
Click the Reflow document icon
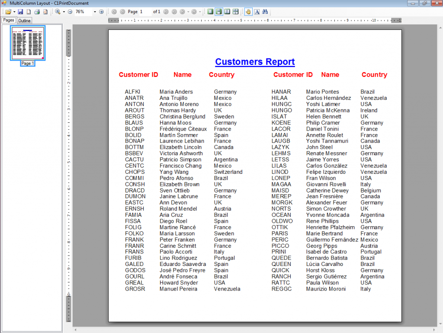coord(45,12)
